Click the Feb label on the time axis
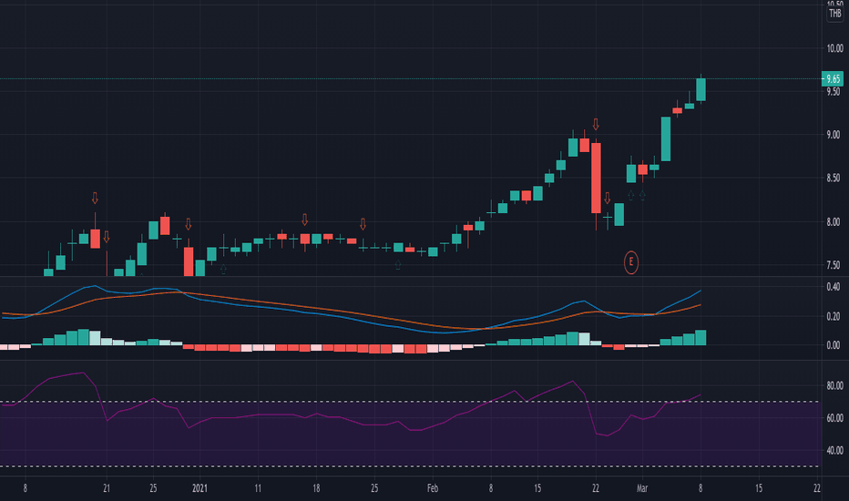849x501 pixels. pos(432,488)
